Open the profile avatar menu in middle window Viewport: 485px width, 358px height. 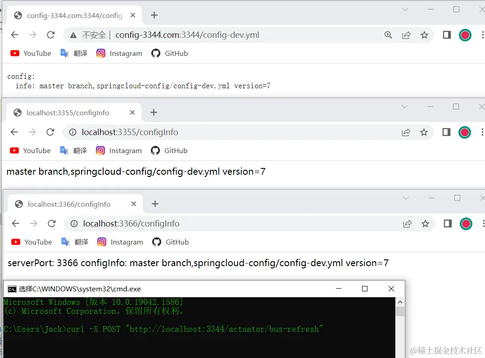pyautogui.click(x=464, y=132)
